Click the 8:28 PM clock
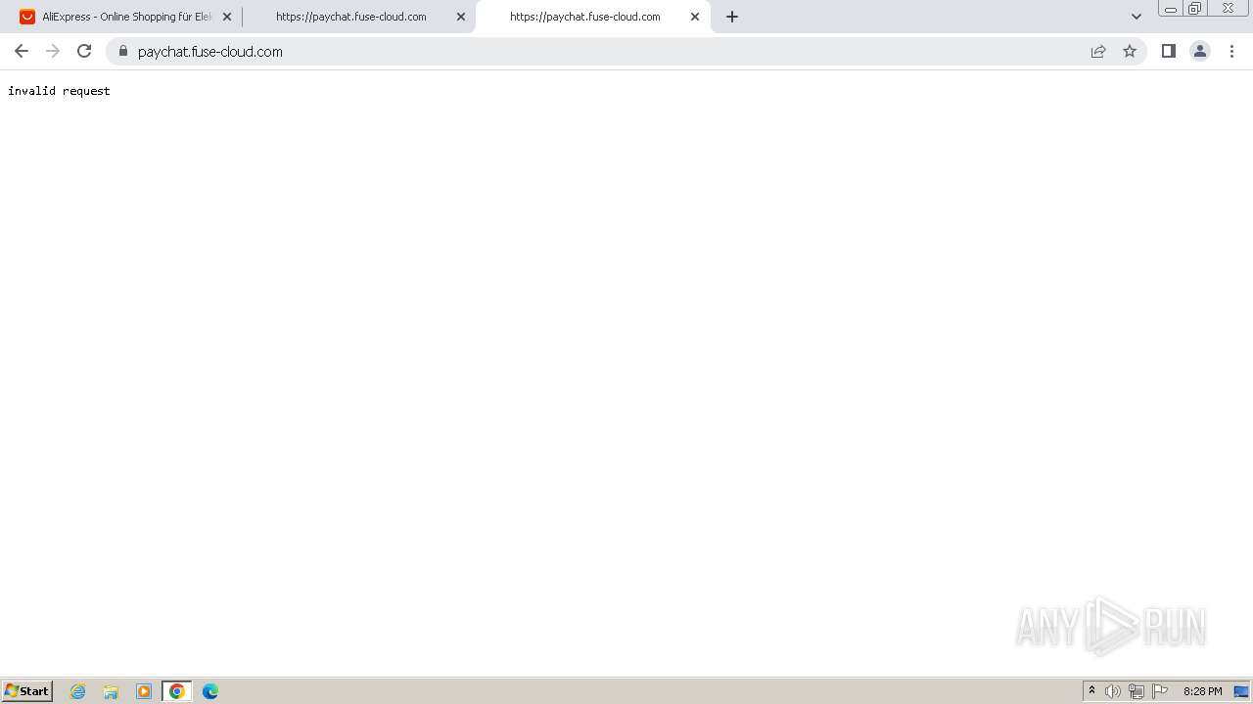Screen dimensions: 1253x704 click(1202, 691)
